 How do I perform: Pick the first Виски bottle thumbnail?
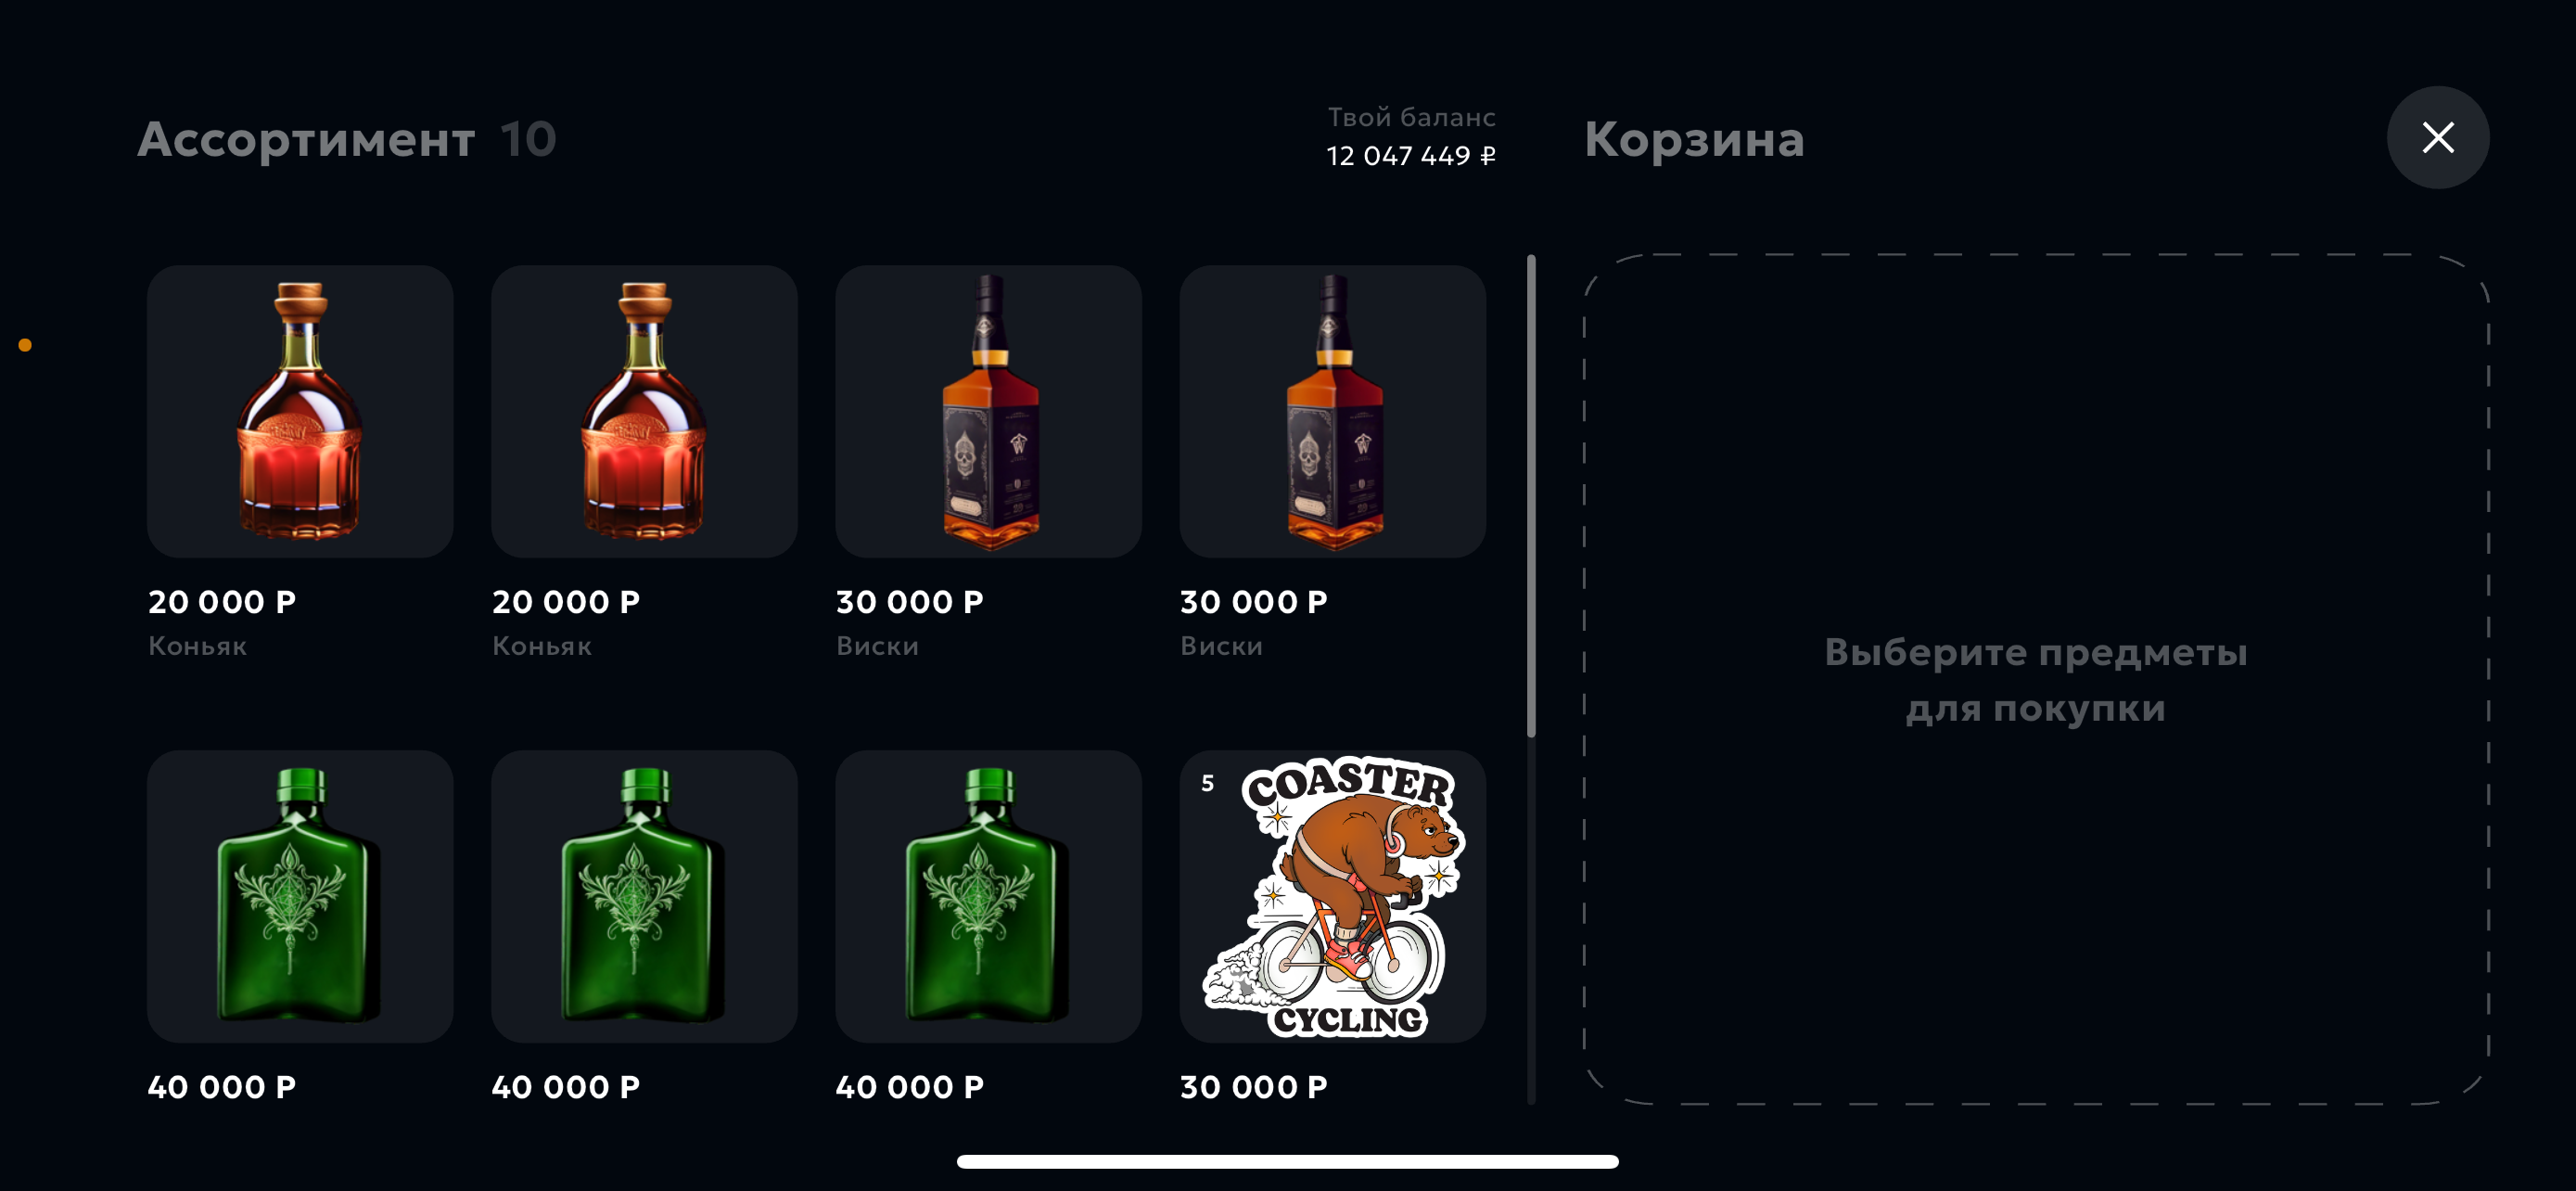pos(988,411)
